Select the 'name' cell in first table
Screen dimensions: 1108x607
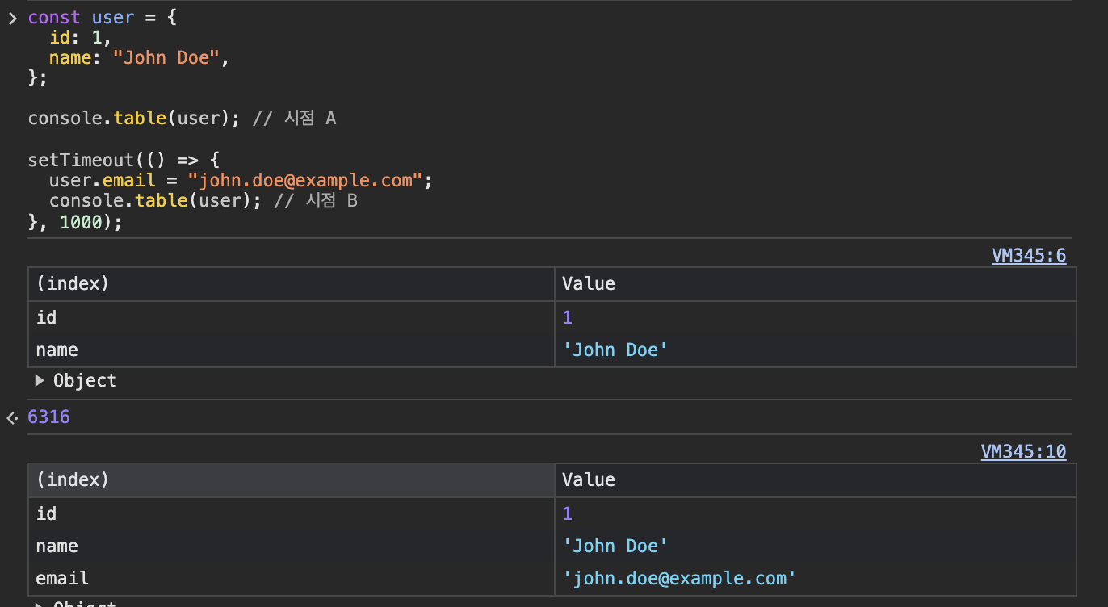pos(292,350)
